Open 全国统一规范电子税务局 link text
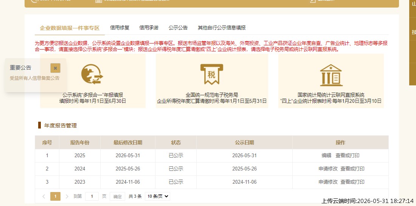This screenshot has height=206, width=416. click(212, 95)
